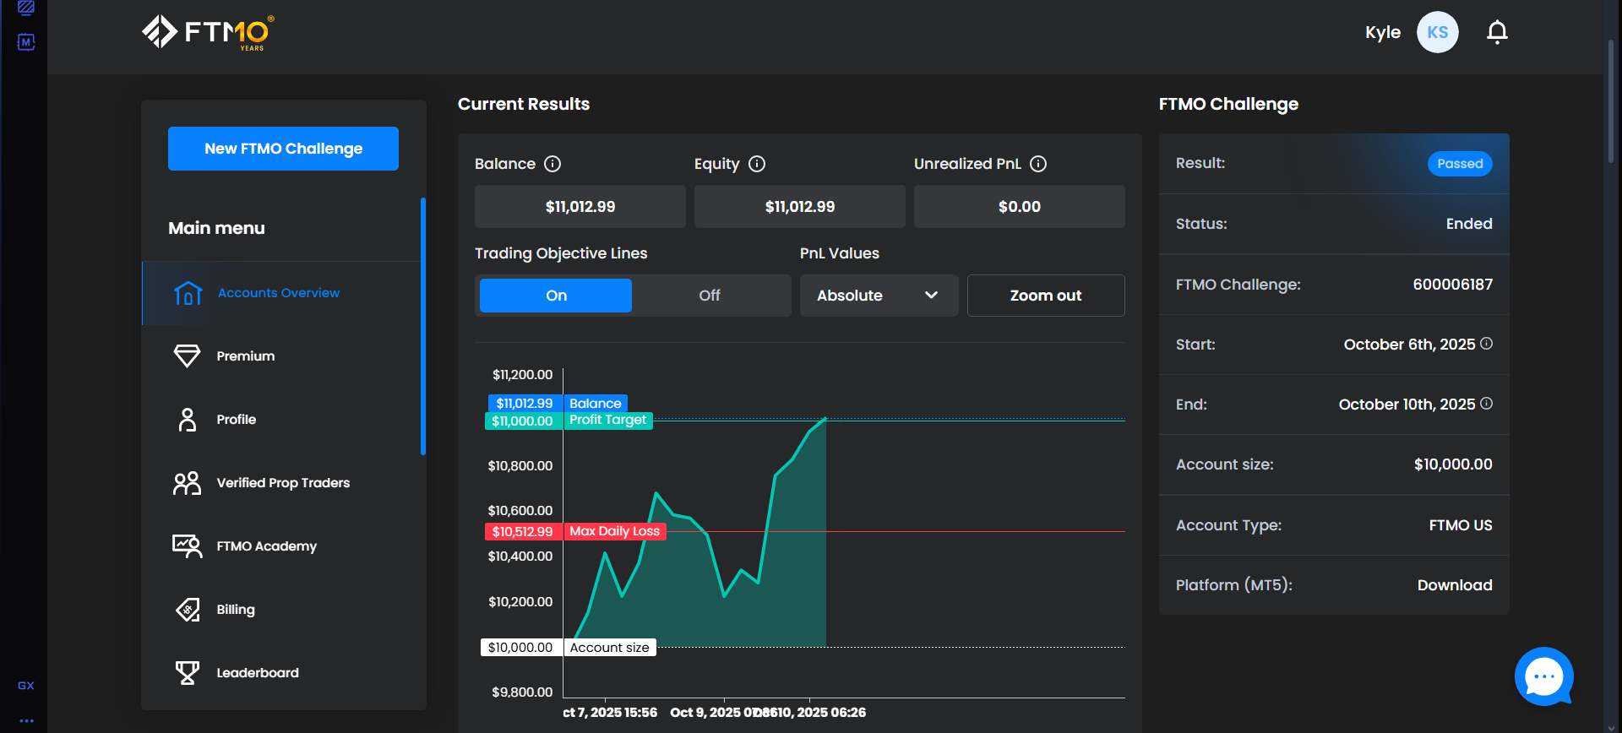
Task: Click the Zoom out chart button
Action: [x=1045, y=296]
